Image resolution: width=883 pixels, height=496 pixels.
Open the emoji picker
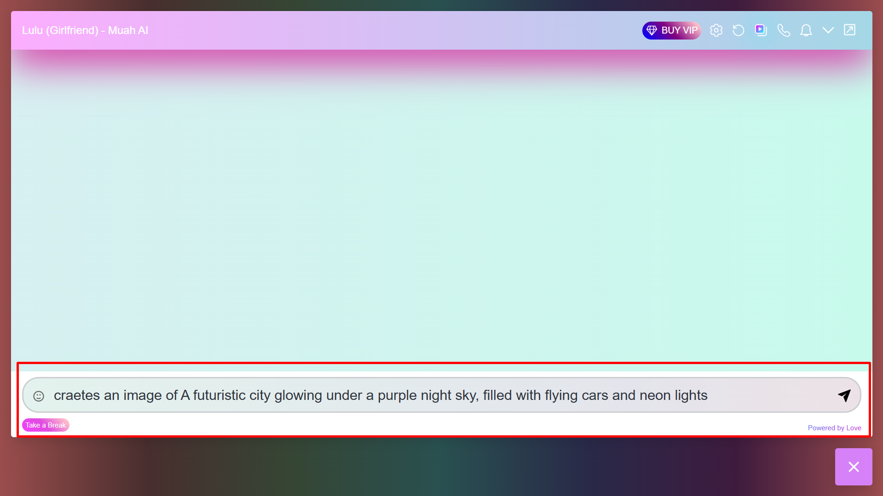click(39, 396)
